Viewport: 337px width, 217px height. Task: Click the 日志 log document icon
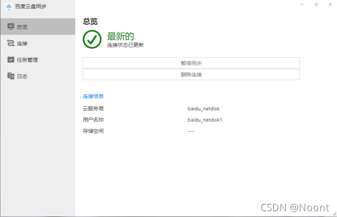tap(11, 76)
